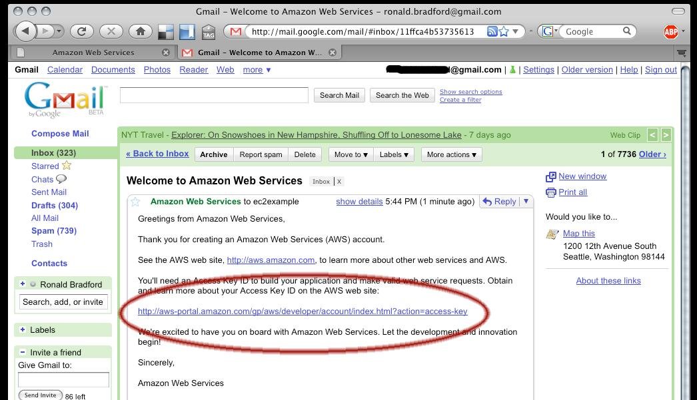Click Compose Mail

60,134
